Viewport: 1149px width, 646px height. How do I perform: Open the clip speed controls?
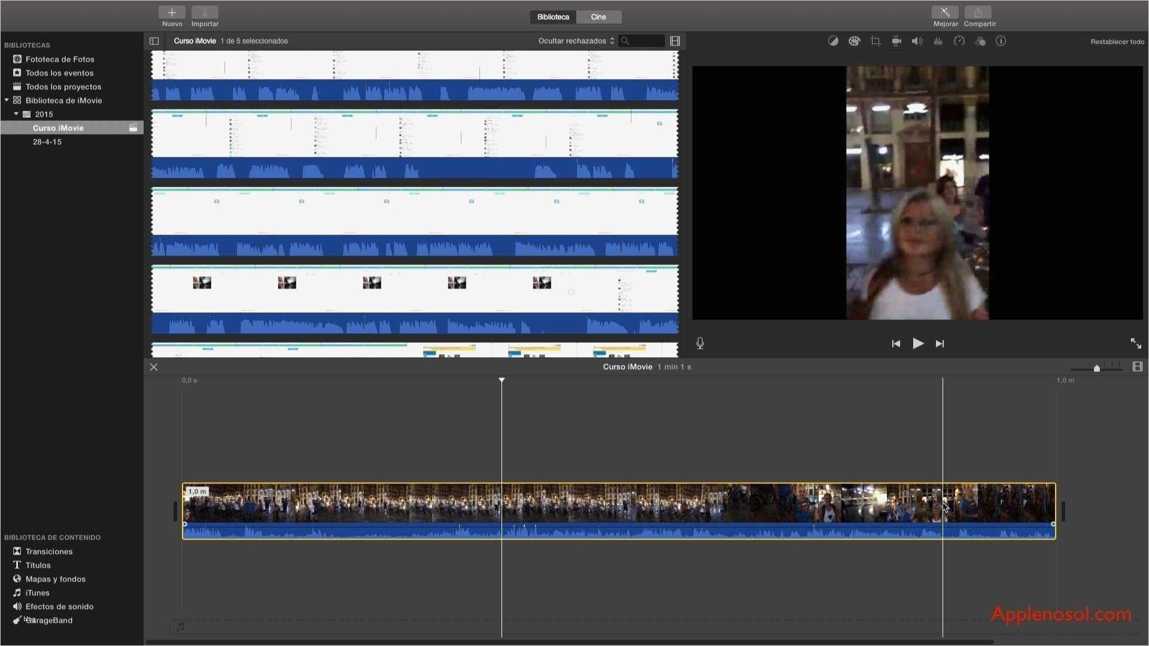(959, 41)
